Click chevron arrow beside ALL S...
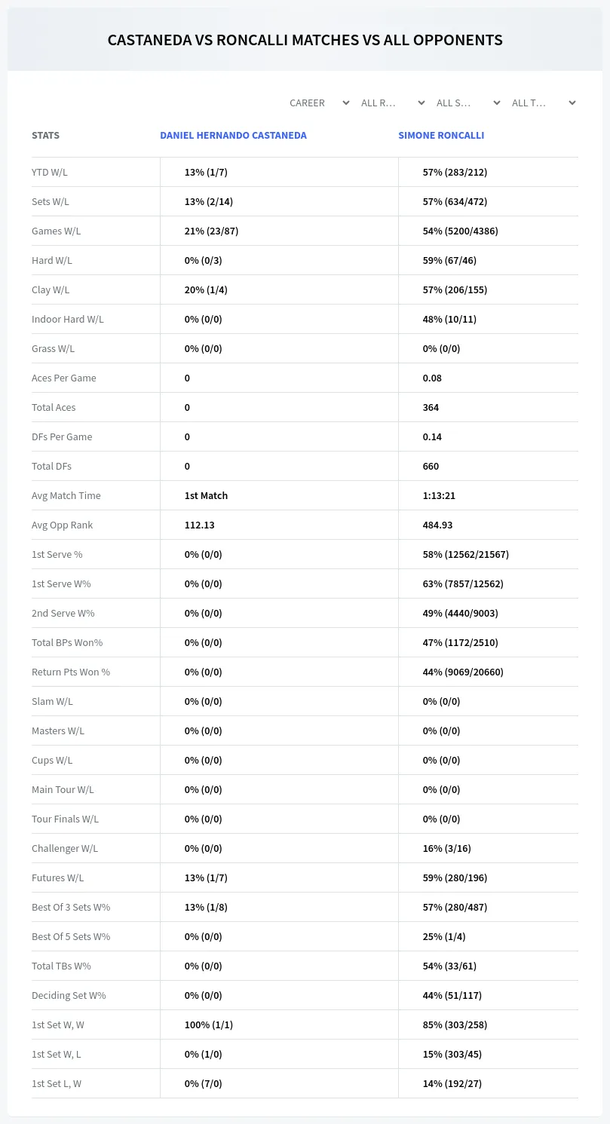Screen dimensions: 610x1124 click(497, 103)
